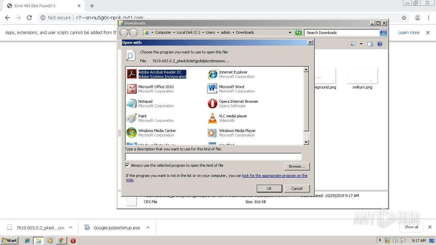
Task: Show all downloads
Action: pyautogui.click(x=411, y=227)
